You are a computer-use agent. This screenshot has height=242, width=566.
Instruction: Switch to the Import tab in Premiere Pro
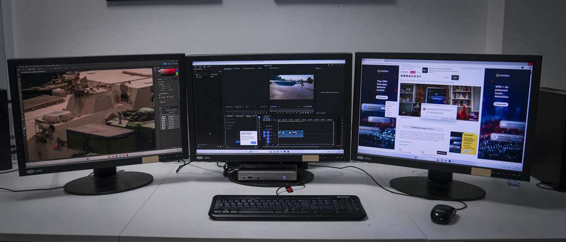[200, 67]
